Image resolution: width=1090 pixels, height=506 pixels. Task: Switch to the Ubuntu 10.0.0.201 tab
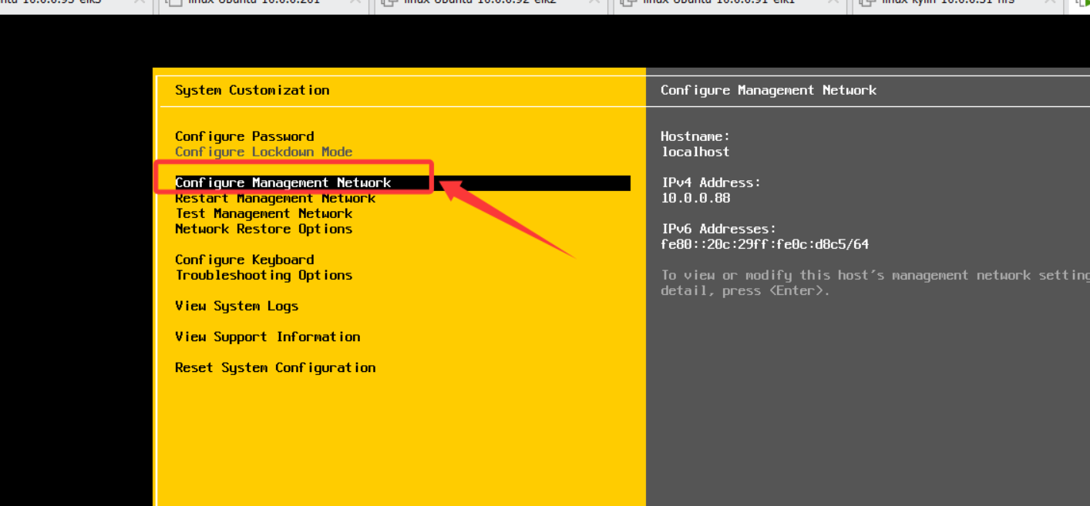(x=254, y=3)
